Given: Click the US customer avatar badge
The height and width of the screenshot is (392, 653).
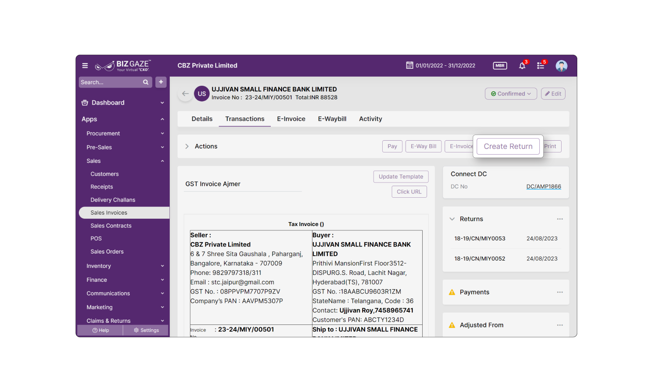Looking at the screenshot, I should click(202, 94).
